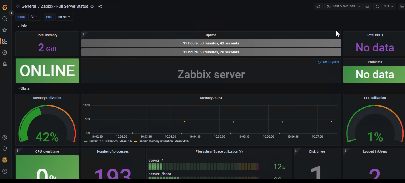This screenshot has height=183, width=405.
Task: Click the No data value under Total CPUs
Action: pyautogui.click(x=375, y=48)
